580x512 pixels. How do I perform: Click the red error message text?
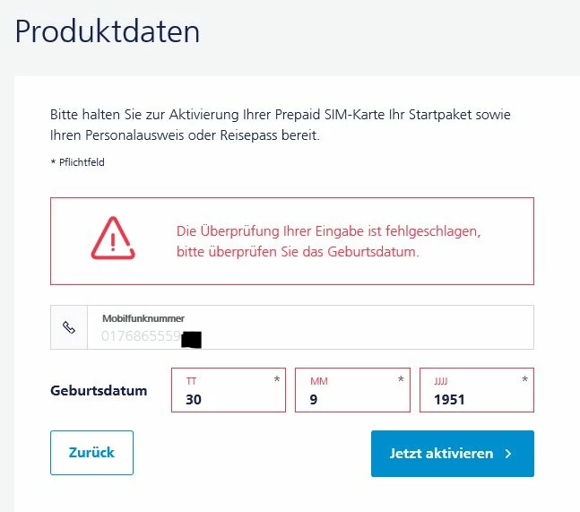[329, 241]
